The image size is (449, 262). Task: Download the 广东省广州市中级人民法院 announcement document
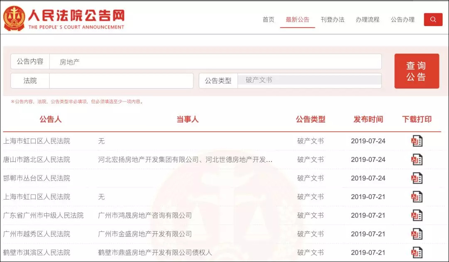(x=417, y=215)
